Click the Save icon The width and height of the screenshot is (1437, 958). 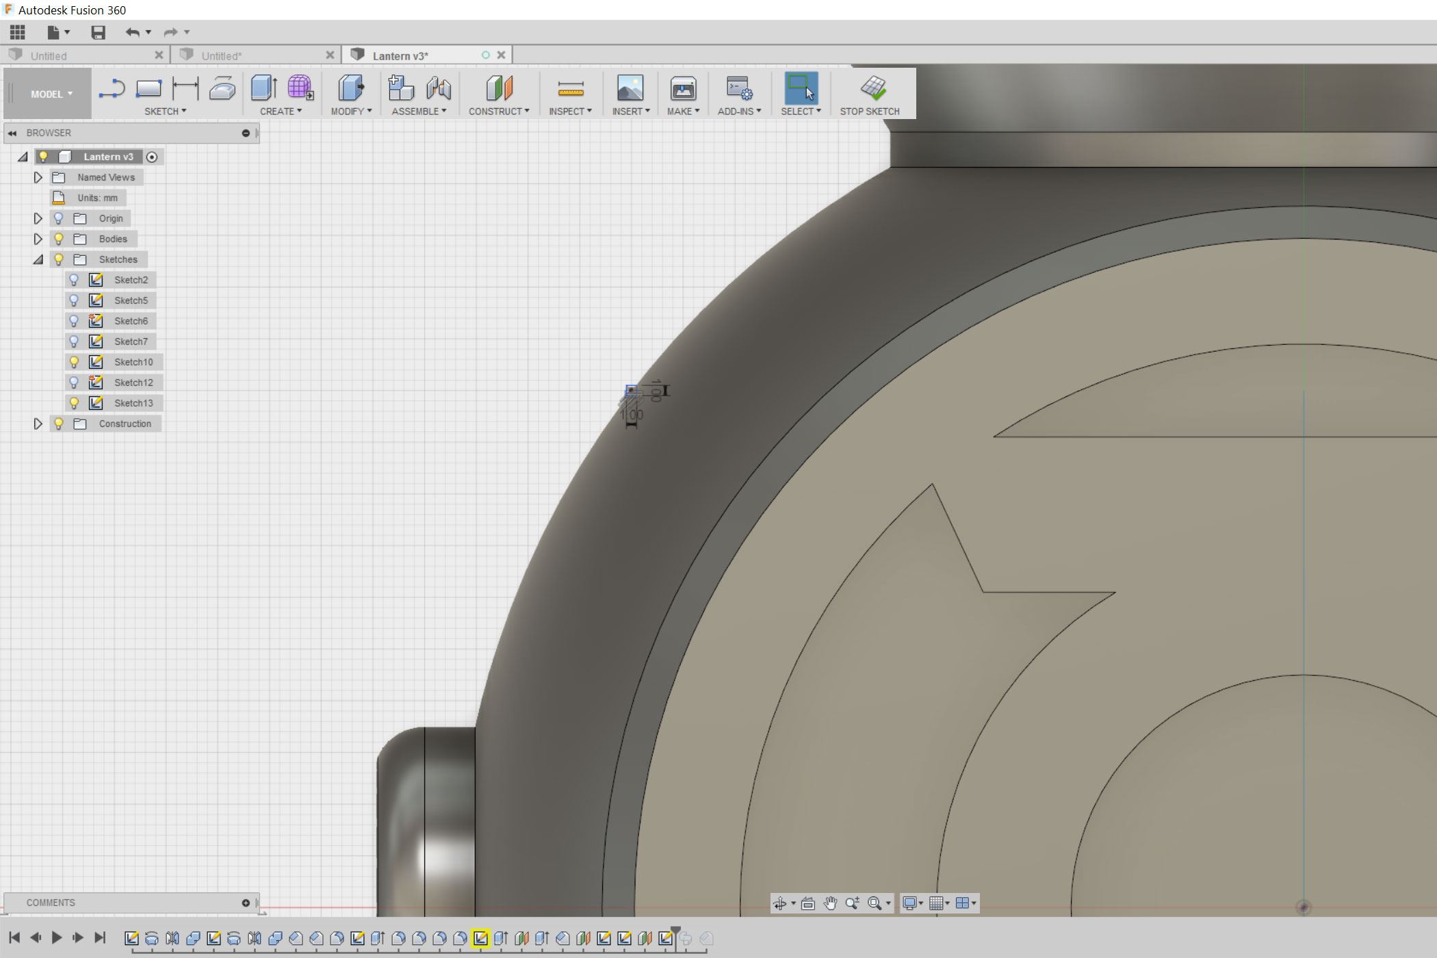pos(98,32)
